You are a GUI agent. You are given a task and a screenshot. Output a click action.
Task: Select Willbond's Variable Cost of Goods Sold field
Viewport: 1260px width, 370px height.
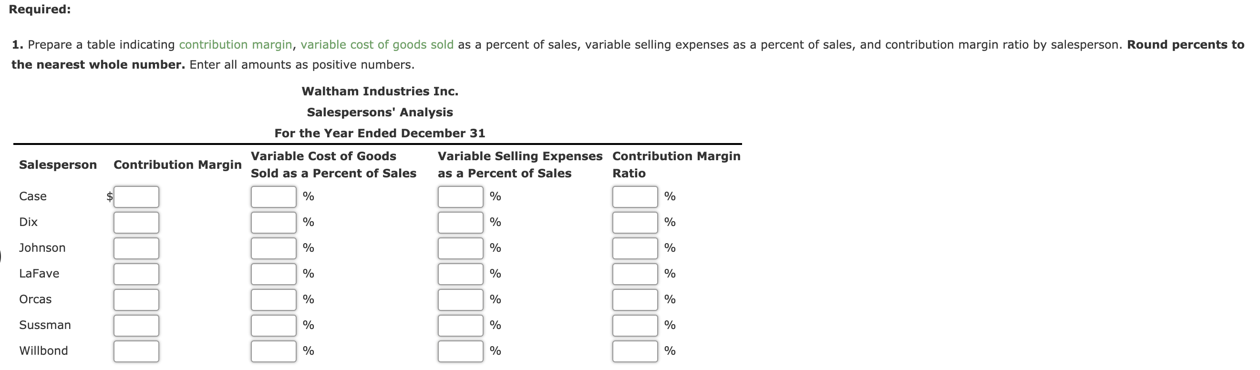pos(273,351)
